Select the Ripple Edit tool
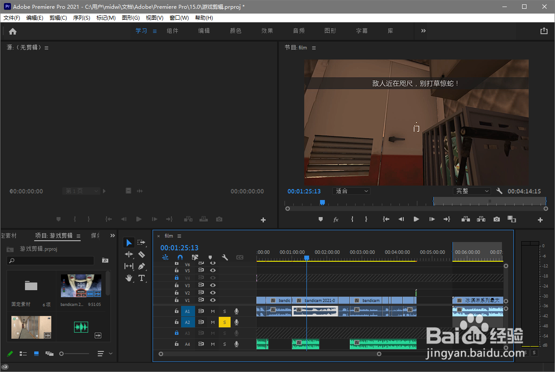 [x=129, y=254]
